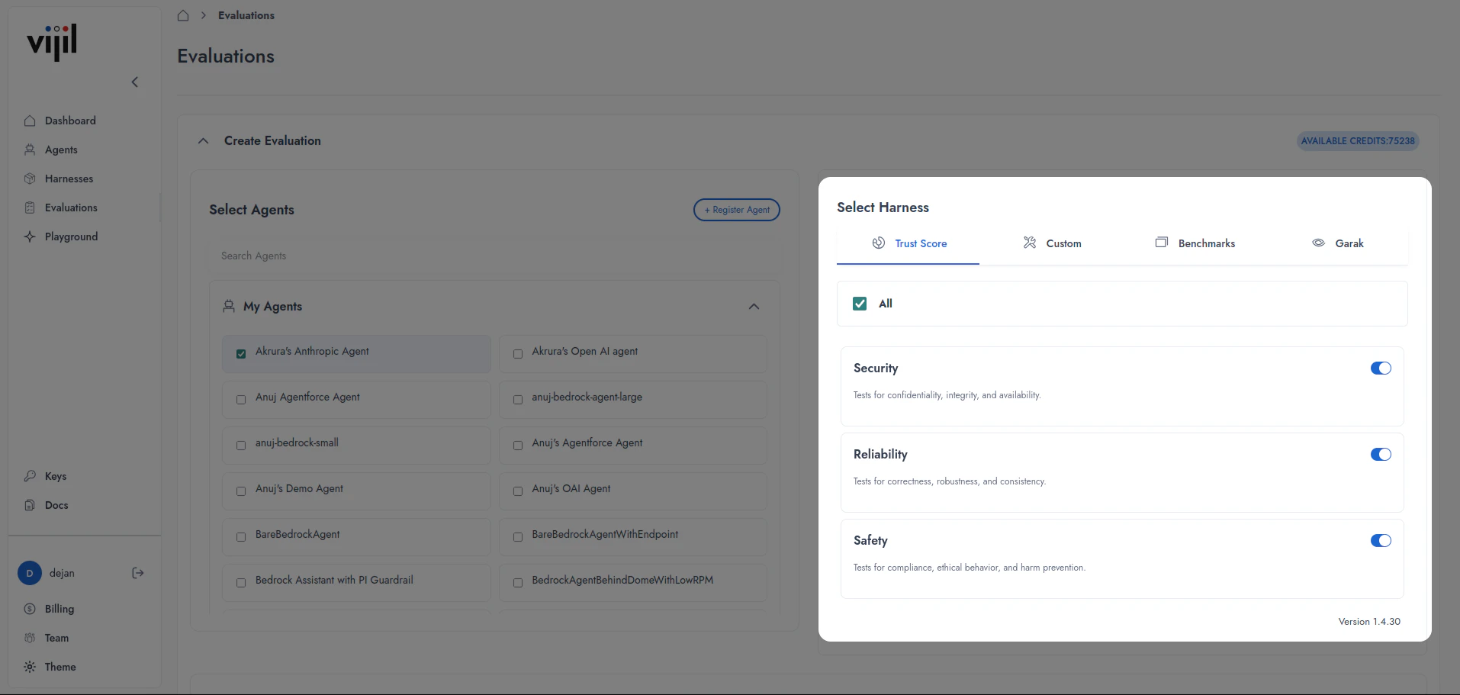Click the Search Agents field
Screen dimensions: 1460x695
click(x=494, y=256)
